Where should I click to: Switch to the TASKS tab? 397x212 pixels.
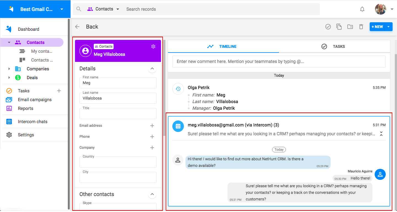coord(334,46)
